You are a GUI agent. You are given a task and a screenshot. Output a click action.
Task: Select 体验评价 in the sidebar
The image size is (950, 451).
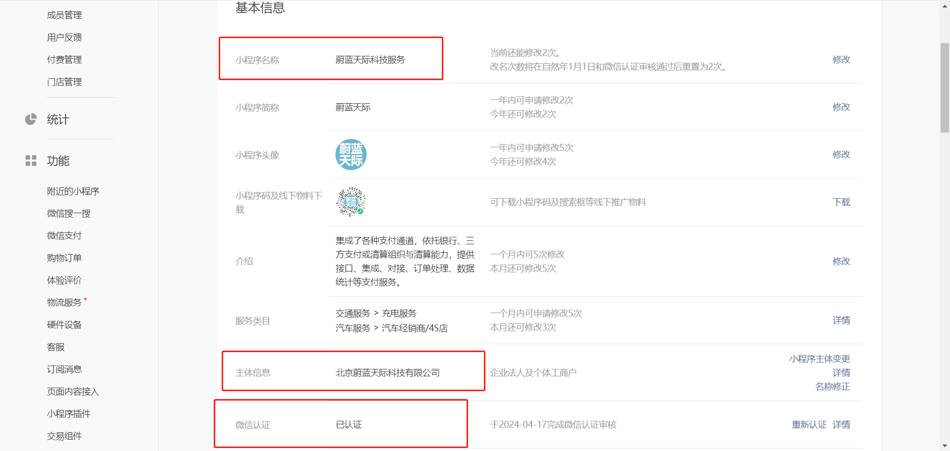coord(64,280)
